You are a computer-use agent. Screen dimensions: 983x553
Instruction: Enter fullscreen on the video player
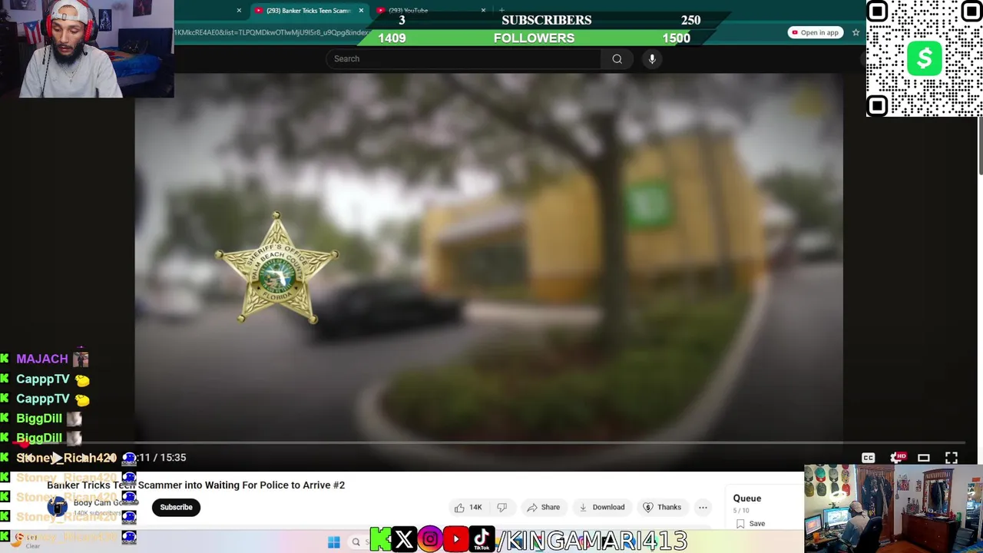[x=952, y=458]
